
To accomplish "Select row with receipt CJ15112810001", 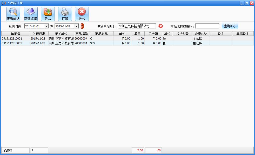I will point(127,38).
